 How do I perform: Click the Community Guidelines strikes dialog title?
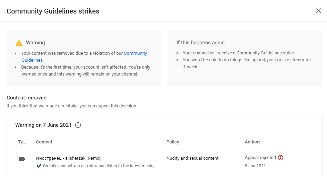tap(53, 11)
